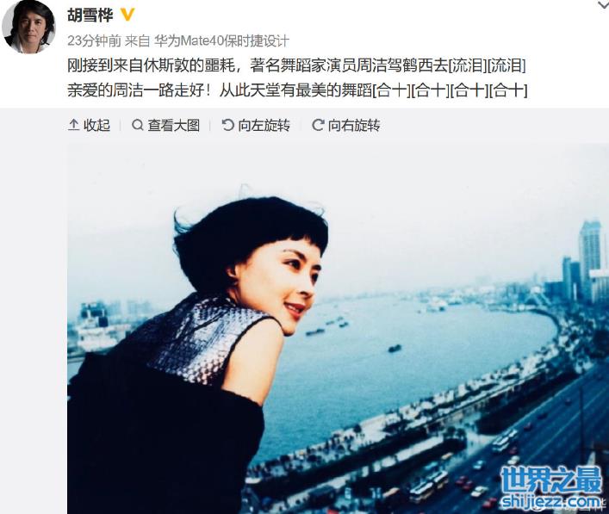The height and width of the screenshot is (514, 609).
Task: Click the gold verified V badge
Action: [127, 15]
